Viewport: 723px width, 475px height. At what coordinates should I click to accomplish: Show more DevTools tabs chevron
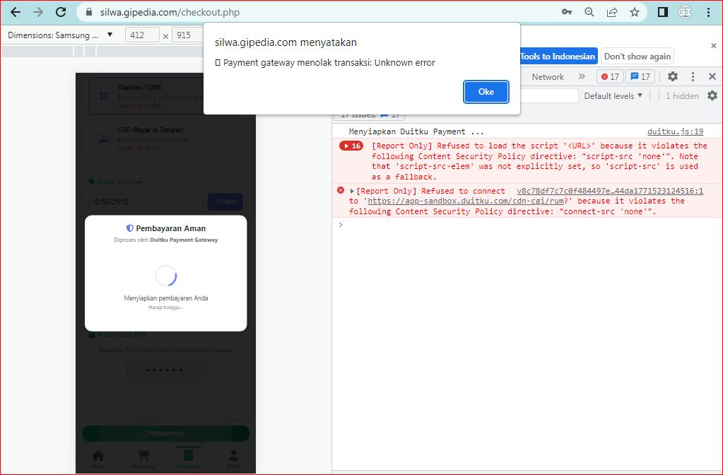tap(582, 76)
